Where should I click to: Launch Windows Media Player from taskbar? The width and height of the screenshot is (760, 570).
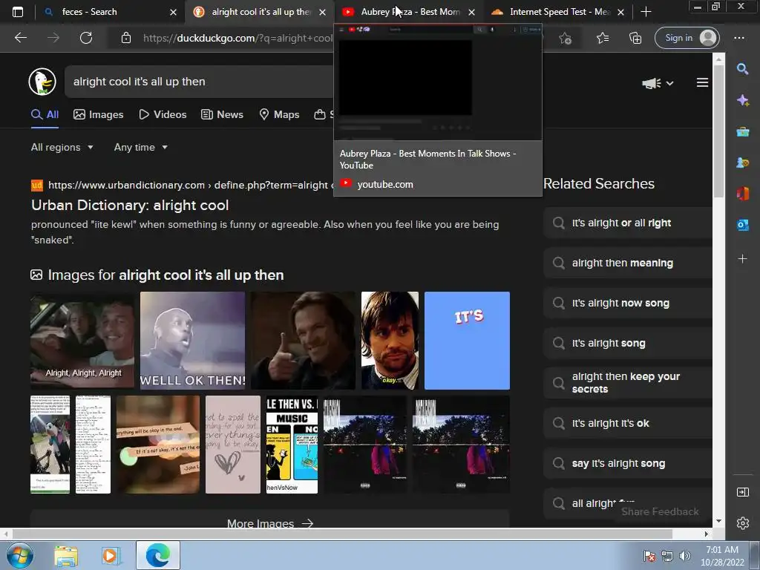point(111,556)
